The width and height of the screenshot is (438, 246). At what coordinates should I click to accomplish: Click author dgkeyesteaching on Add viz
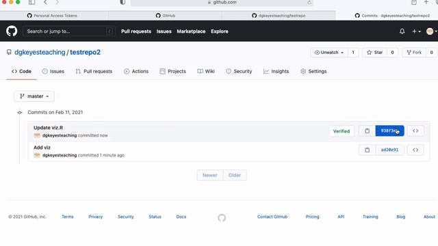(x=60, y=155)
